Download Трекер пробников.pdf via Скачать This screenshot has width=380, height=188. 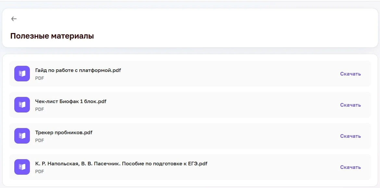350,136
